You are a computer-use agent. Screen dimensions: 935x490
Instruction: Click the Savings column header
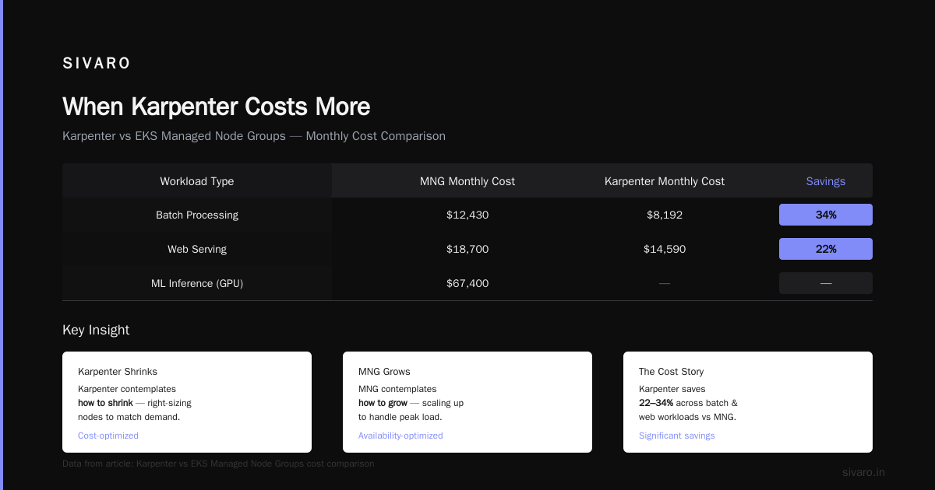point(826,181)
